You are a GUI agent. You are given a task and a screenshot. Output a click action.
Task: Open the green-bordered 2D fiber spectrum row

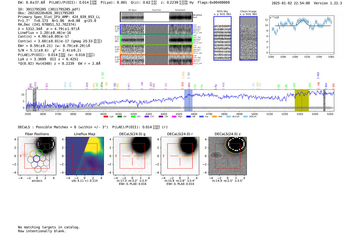pos(156,40)
